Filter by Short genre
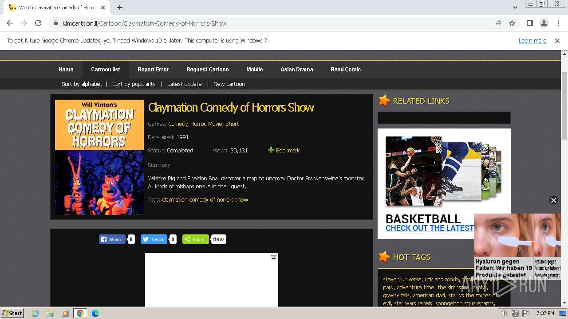The height and width of the screenshot is (319, 568). [x=232, y=124]
